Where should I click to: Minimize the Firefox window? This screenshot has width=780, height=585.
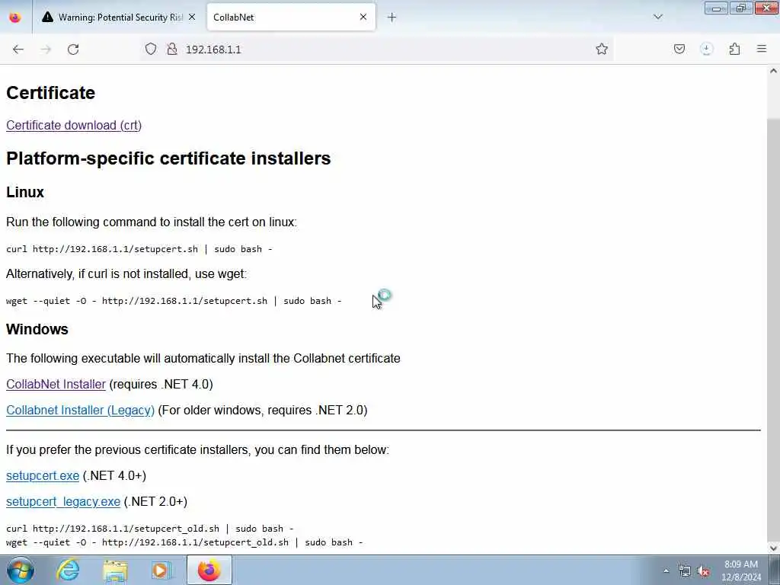(716, 8)
